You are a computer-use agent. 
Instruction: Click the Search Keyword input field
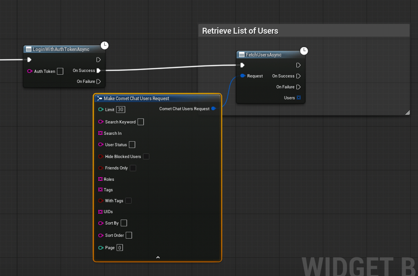pos(141,122)
